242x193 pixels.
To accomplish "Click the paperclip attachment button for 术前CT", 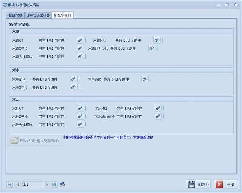I will [80, 40].
